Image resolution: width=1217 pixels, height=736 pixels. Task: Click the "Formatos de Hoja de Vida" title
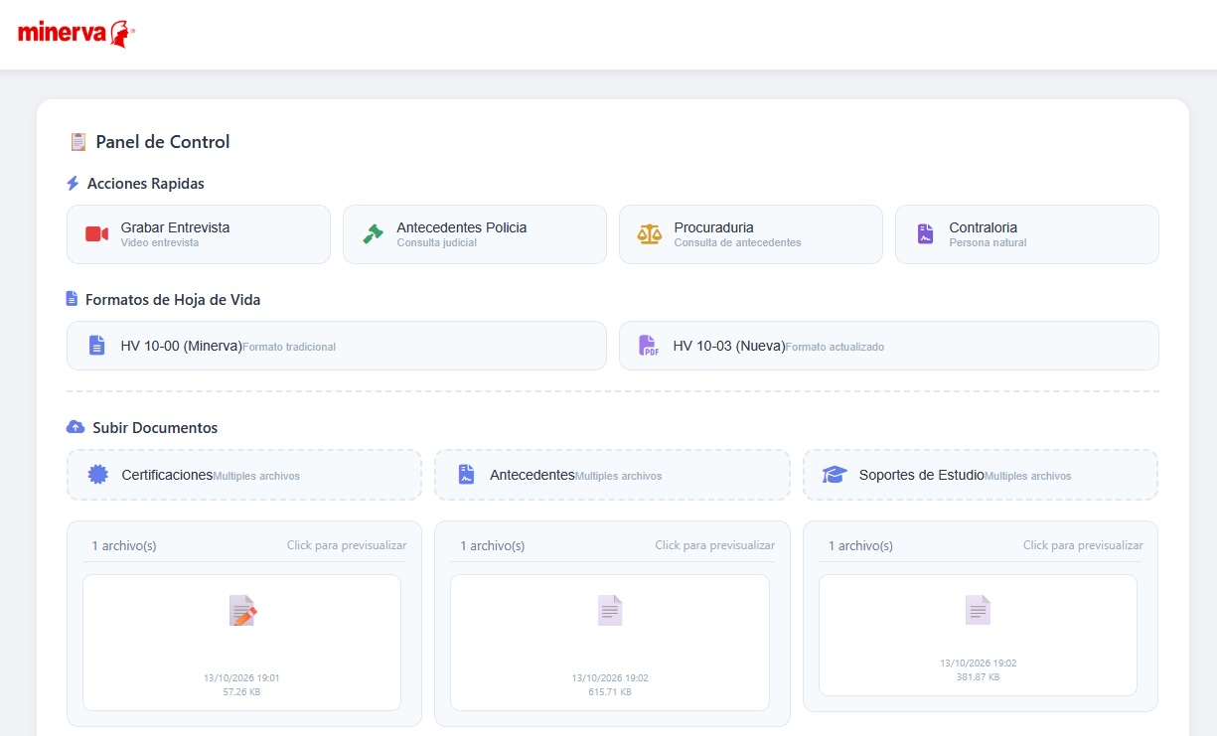(x=173, y=299)
